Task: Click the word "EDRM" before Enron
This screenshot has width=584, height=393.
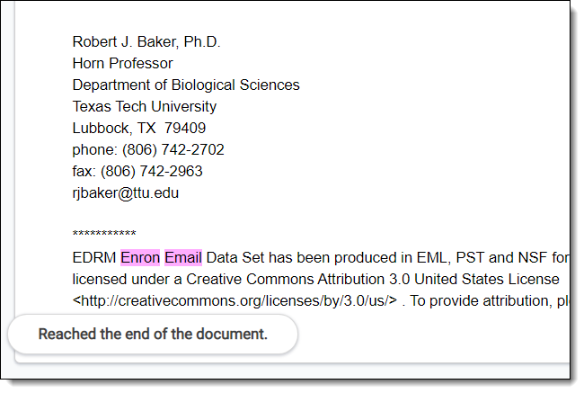Action: pos(94,258)
